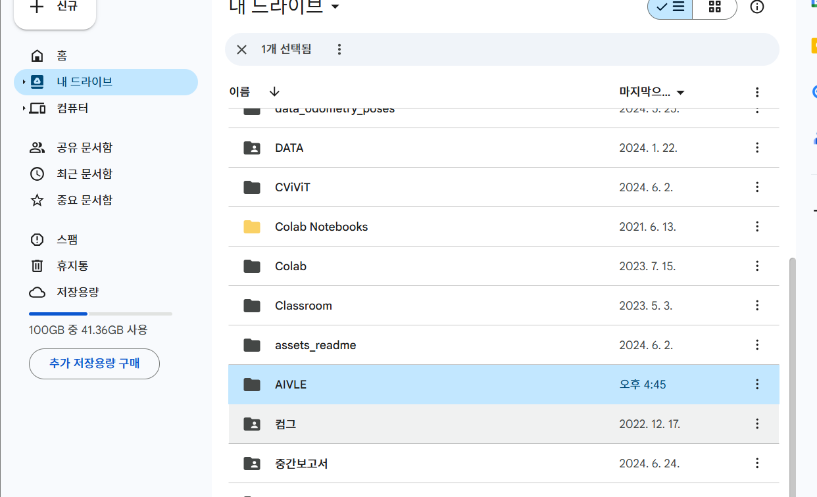Click the yellow Colab Notebooks folder icon
The image size is (817, 497).
tap(252, 227)
